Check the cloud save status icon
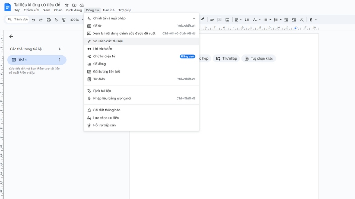This screenshot has height=199, width=355. (x=82, y=5)
